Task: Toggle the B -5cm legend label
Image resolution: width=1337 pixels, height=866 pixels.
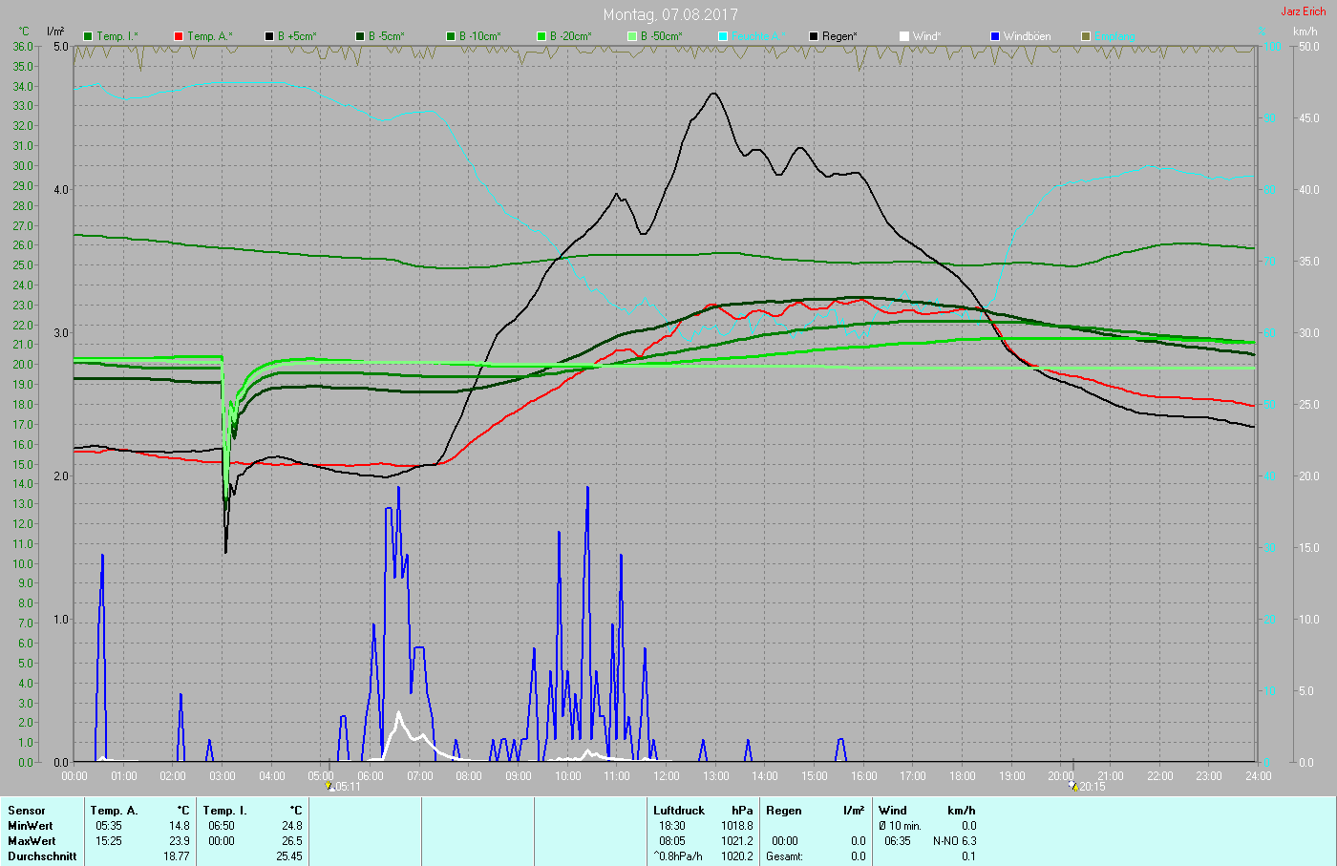Action: (386, 36)
